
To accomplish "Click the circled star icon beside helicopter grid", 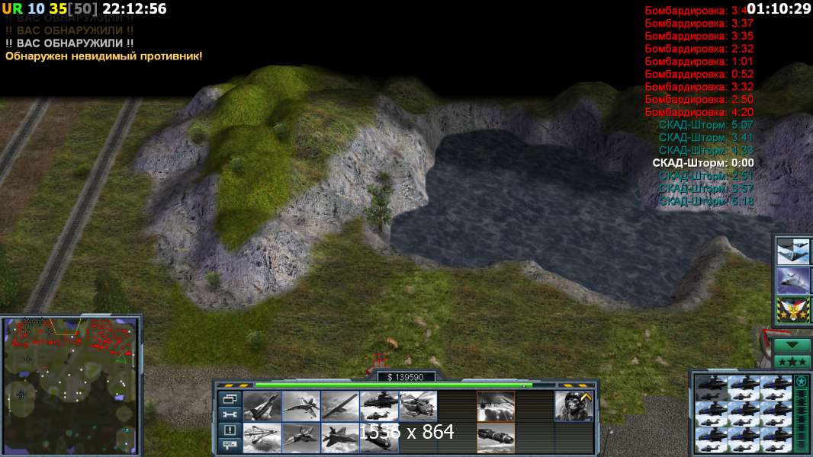I will [801, 382].
